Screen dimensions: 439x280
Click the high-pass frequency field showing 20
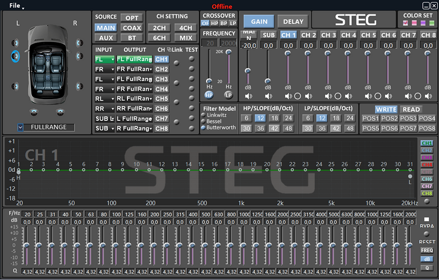point(210,43)
